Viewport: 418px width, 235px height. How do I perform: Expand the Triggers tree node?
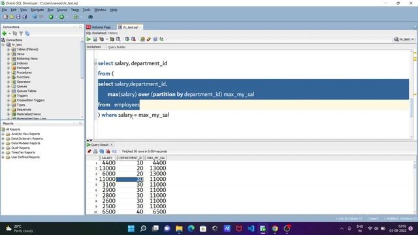coord(8,96)
